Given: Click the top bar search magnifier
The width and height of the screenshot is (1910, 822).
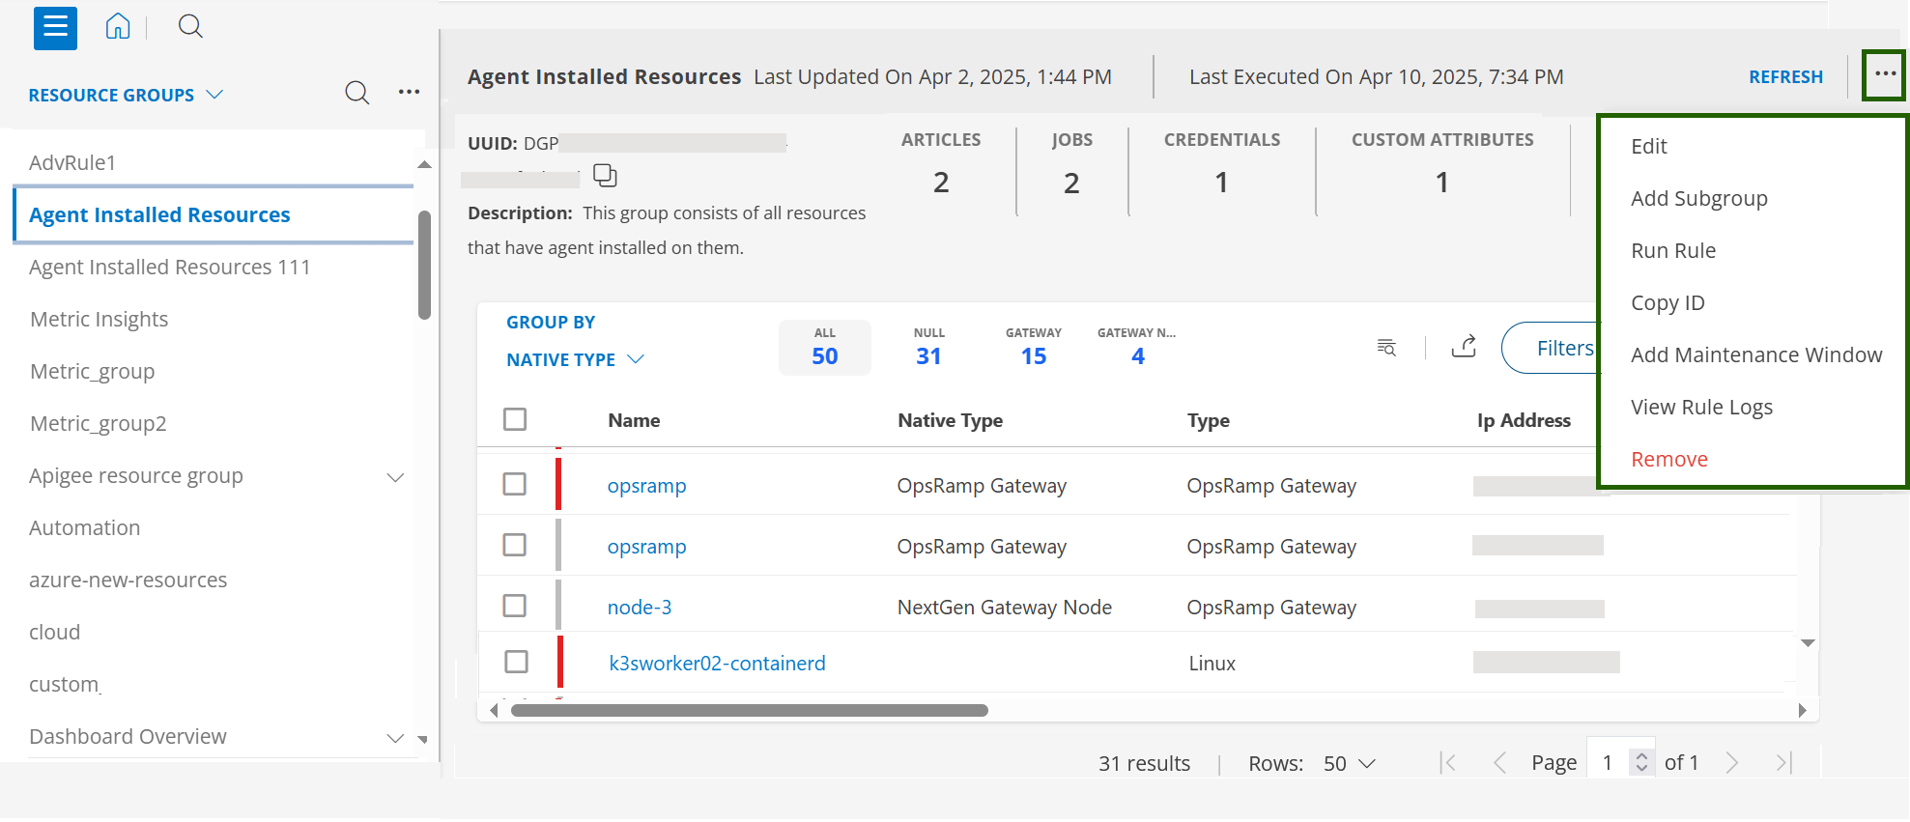Looking at the screenshot, I should tap(190, 27).
